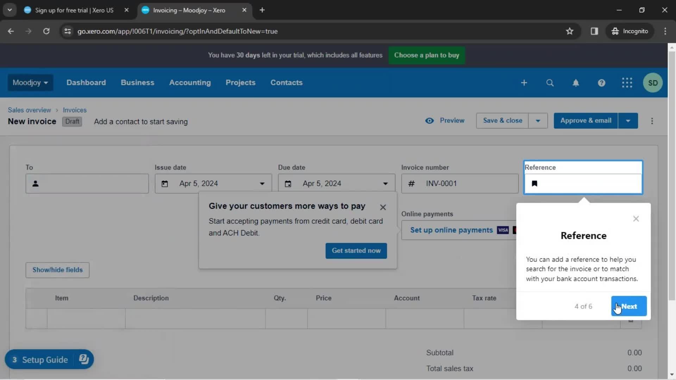Screen dimensions: 676x380
Task: Bookmark this page with star icon
Action: point(570,31)
